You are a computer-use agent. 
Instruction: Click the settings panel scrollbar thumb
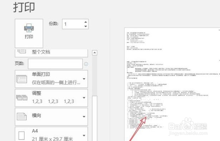95,118
